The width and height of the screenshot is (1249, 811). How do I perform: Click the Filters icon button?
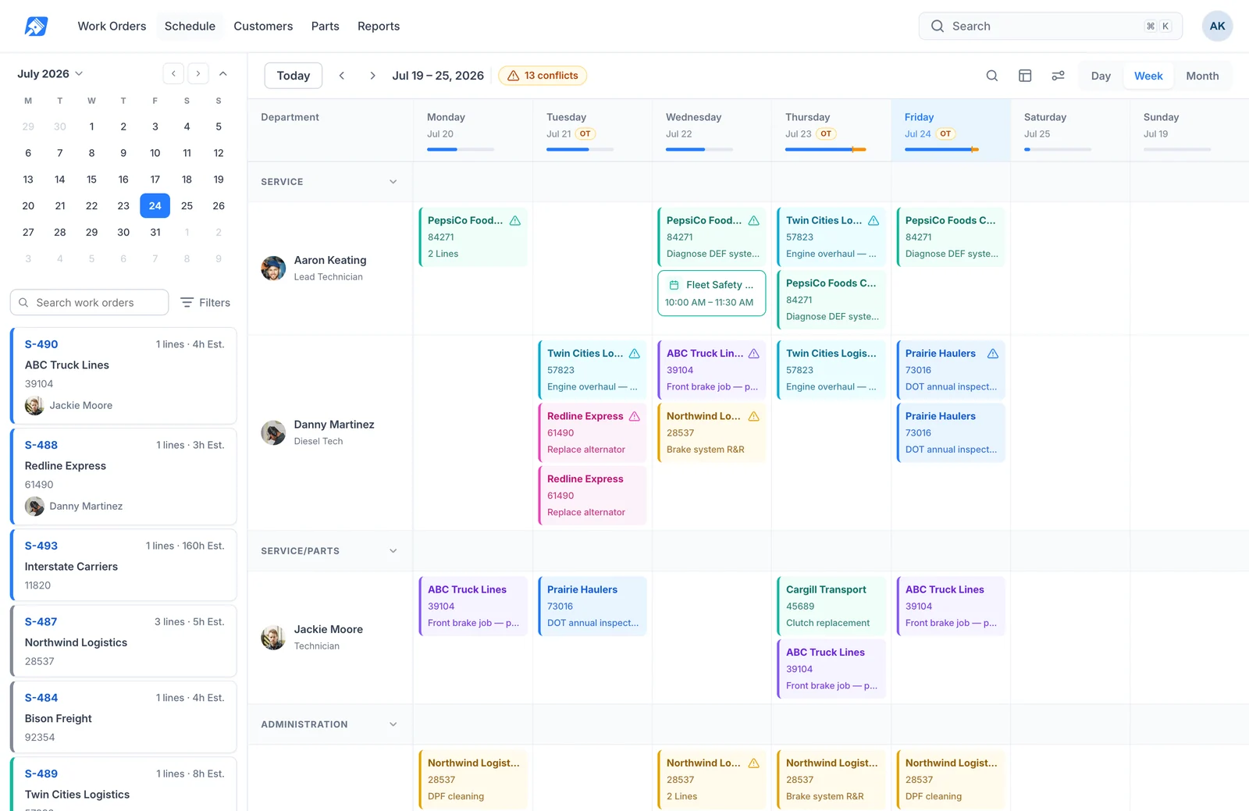point(205,302)
